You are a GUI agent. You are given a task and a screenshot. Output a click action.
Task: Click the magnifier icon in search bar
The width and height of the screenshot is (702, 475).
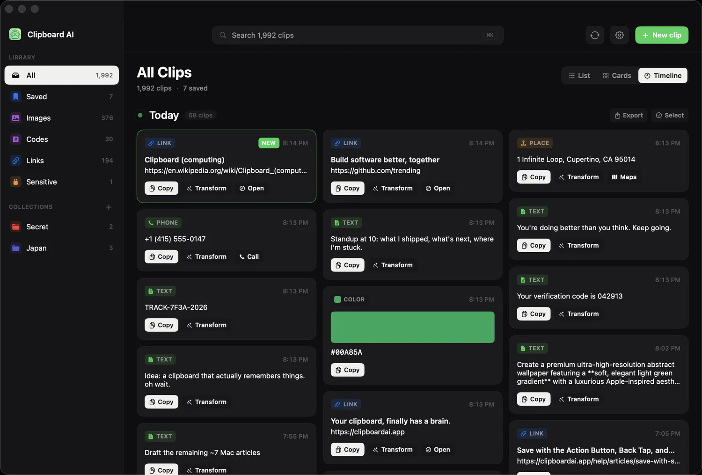(x=223, y=35)
